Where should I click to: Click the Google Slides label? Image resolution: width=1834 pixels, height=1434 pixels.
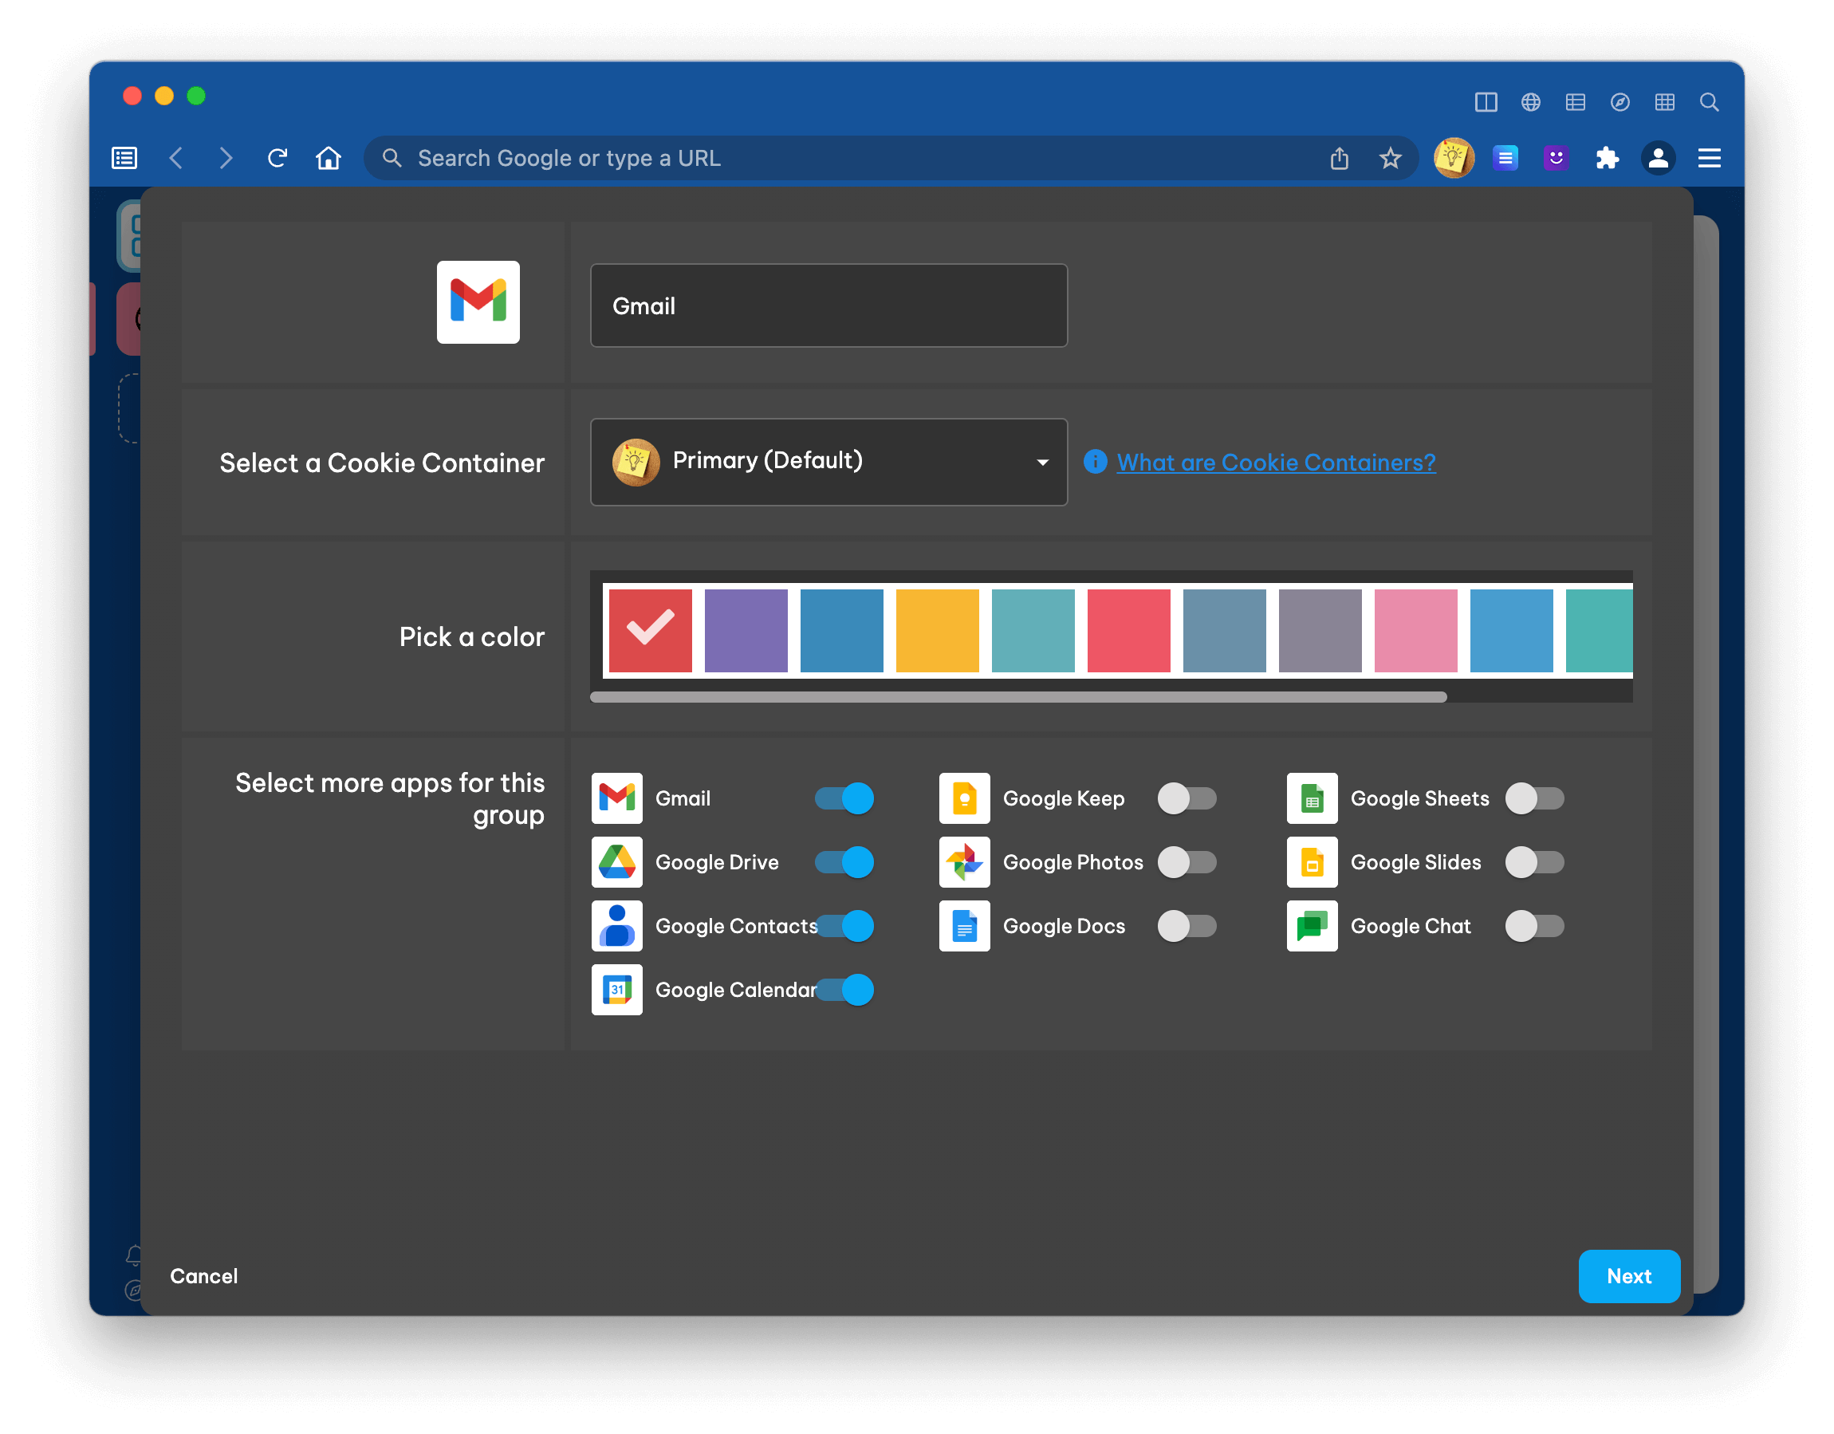point(1415,862)
